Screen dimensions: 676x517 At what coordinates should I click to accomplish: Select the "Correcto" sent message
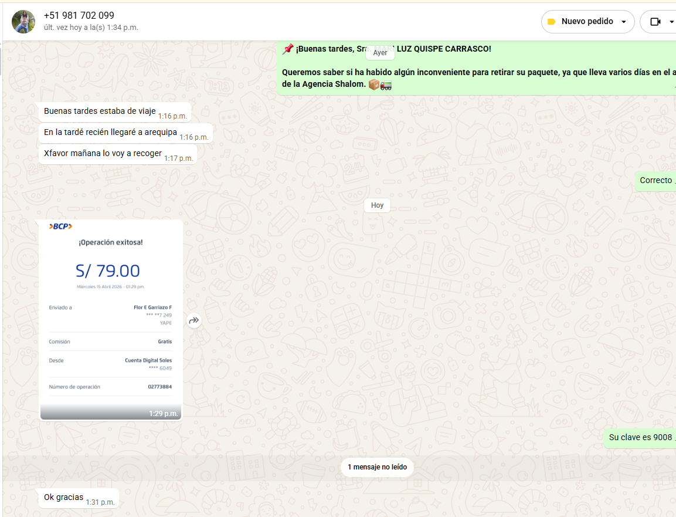[x=655, y=181]
